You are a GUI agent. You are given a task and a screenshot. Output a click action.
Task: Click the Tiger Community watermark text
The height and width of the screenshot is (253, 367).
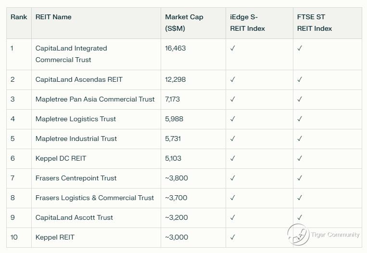coord(335,235)
